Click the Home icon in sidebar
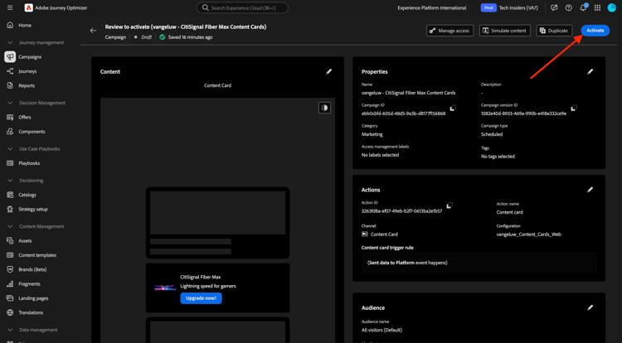This screenshot has height=343, width=622. (10, 25)
